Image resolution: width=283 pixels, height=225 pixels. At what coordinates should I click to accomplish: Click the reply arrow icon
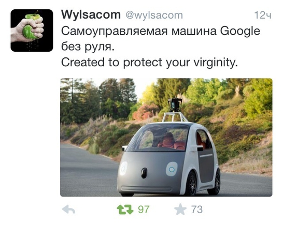[68, 209]
